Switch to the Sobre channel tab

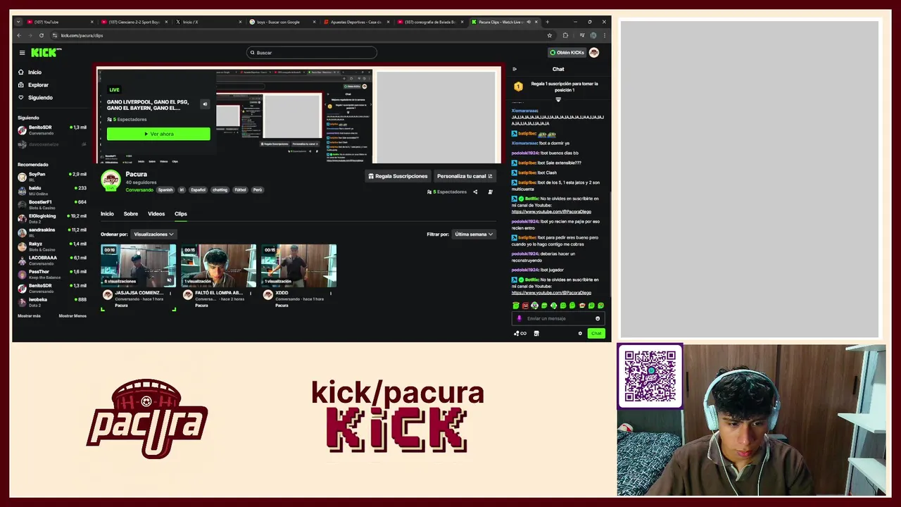(x=131, y=213)
